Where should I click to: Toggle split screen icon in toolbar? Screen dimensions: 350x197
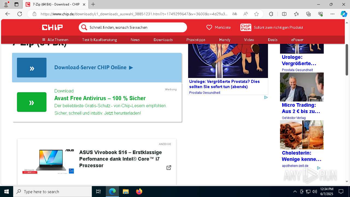click(x=284, y=14)
